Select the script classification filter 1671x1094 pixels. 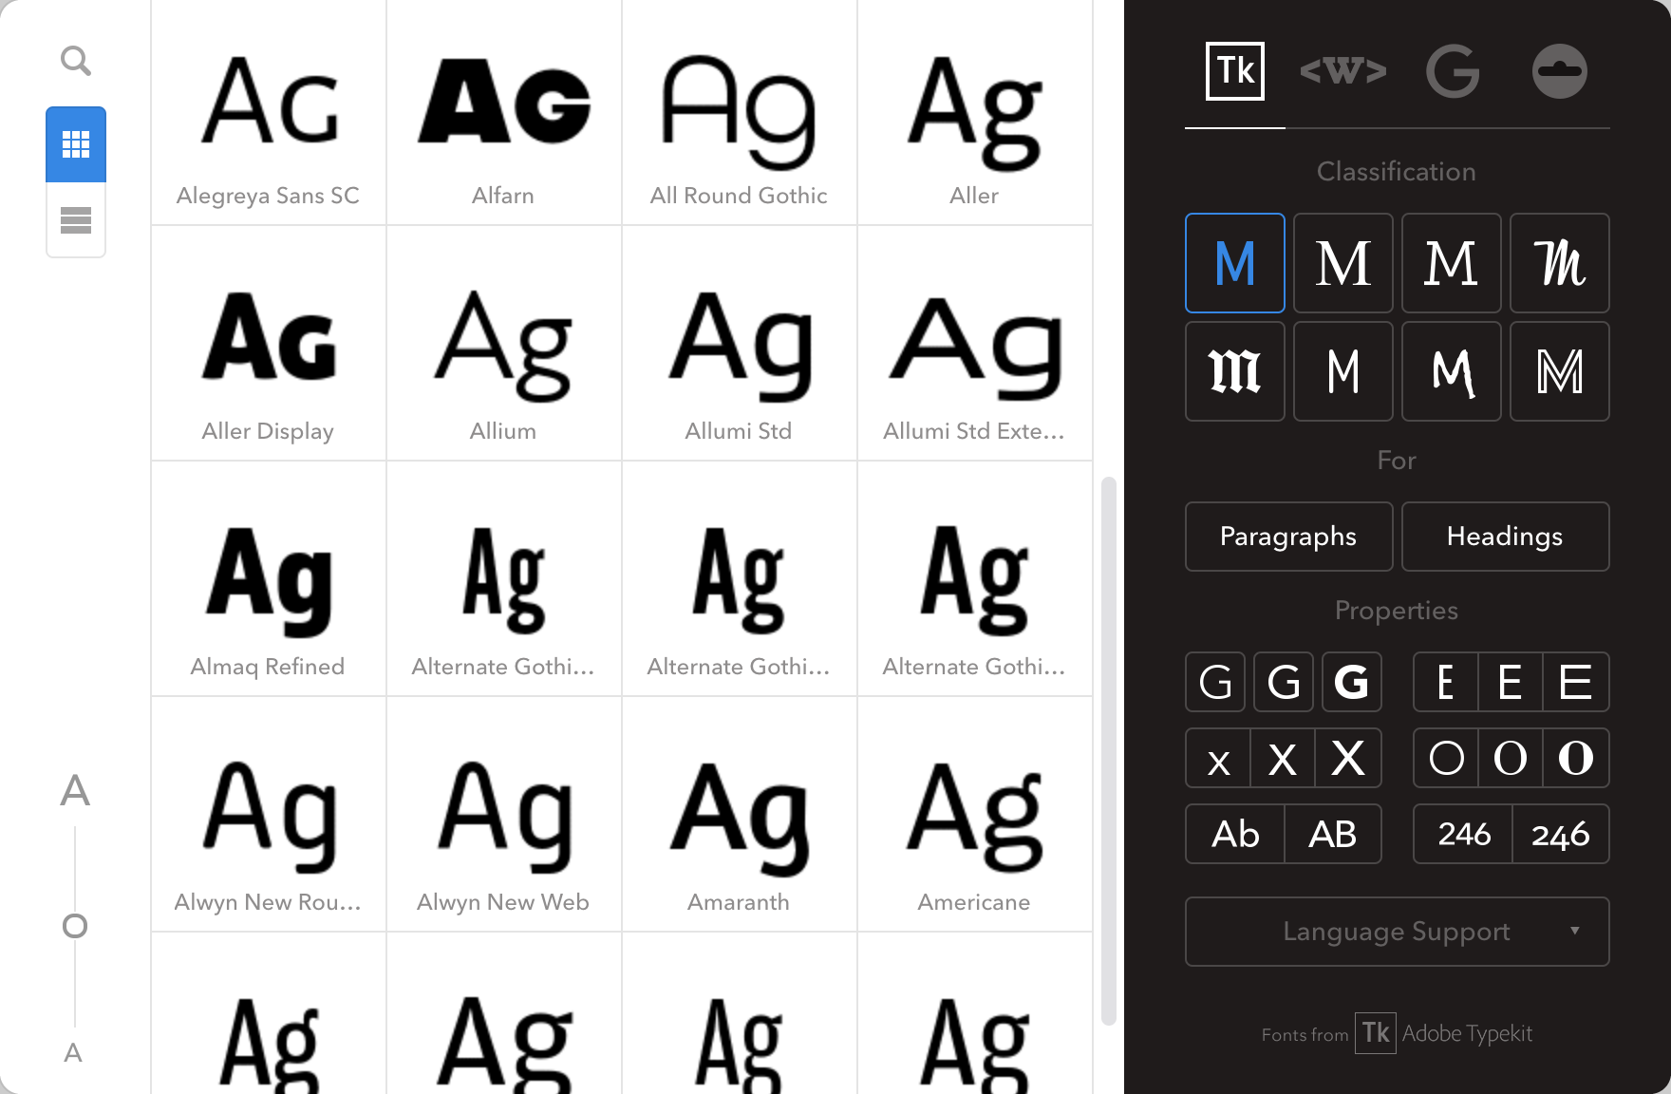[1560, 263]
